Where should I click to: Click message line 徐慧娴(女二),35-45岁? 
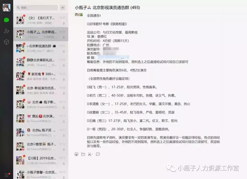[x=130, y=112]
